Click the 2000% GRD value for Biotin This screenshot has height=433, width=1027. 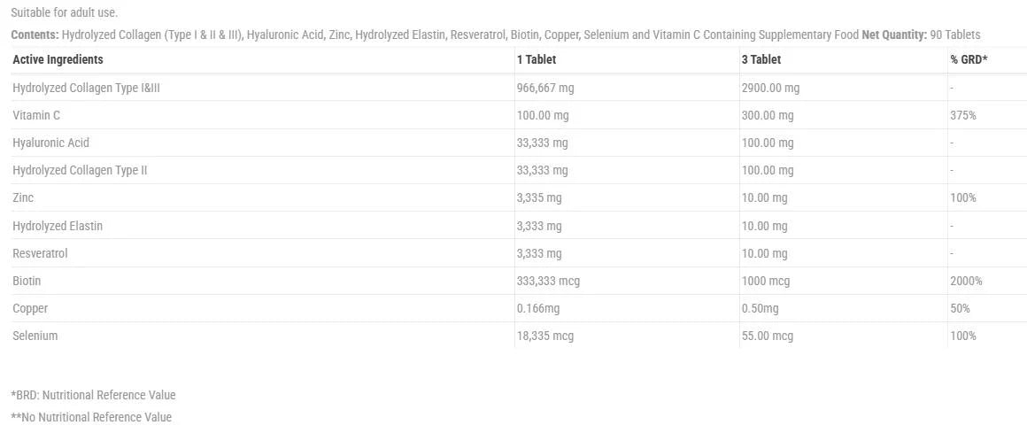coord(966,281)
